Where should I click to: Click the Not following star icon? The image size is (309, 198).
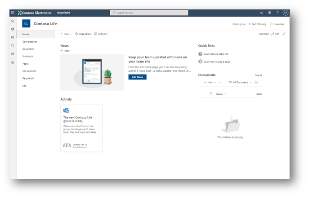click(x=250, y=24)
